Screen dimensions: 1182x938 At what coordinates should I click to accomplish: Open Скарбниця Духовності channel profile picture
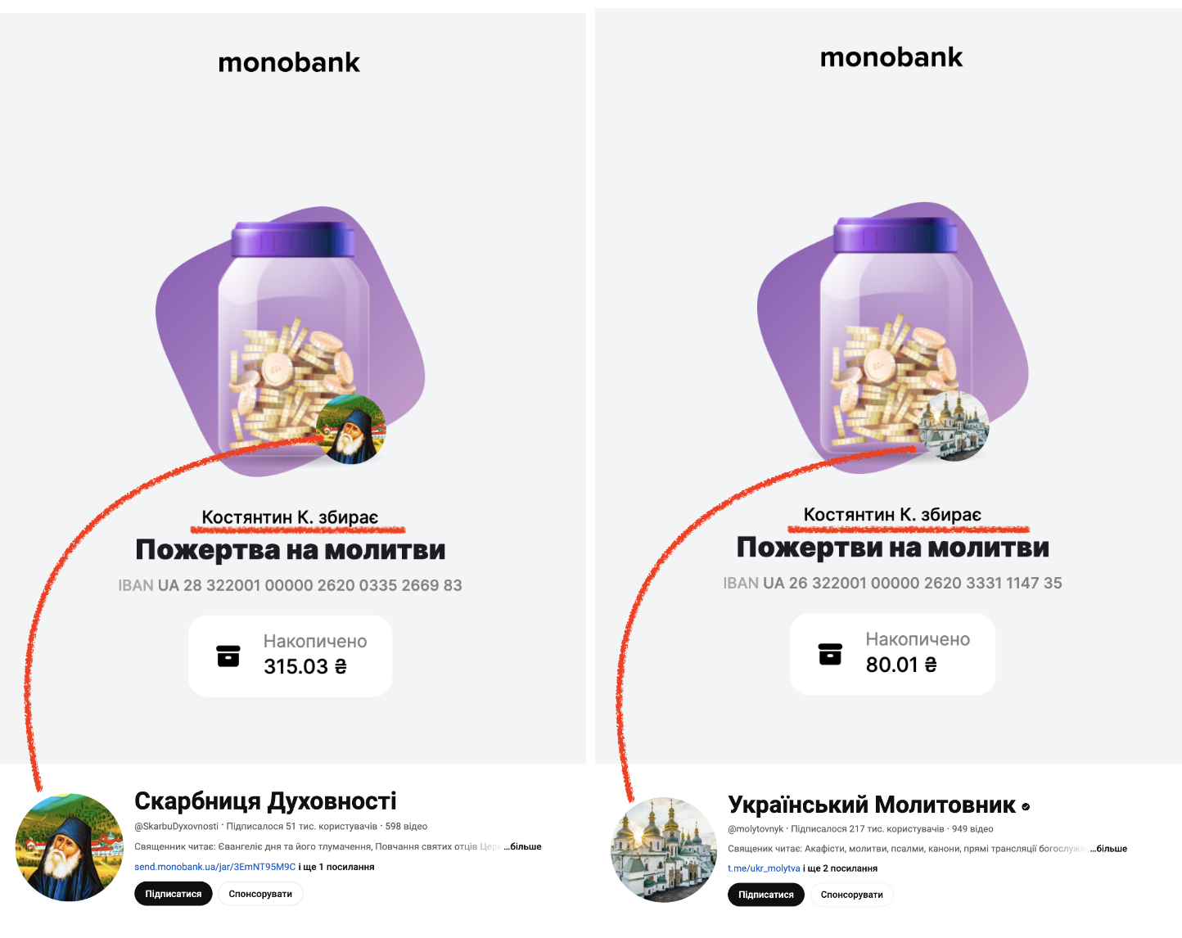[70, 847]
